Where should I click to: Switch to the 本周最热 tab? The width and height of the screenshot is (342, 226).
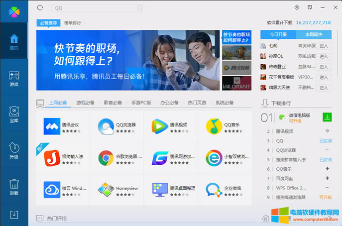tap(314, 34)
